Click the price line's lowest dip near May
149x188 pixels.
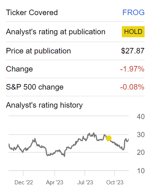(65, 156)
